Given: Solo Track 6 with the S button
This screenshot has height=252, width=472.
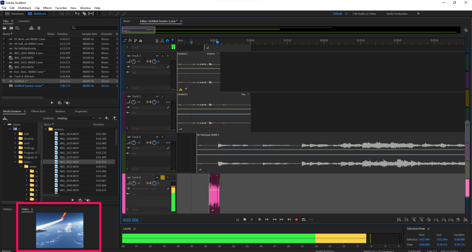Looking at the screenshot, I should 162,137.
